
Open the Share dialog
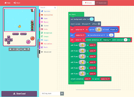(17, 3)
